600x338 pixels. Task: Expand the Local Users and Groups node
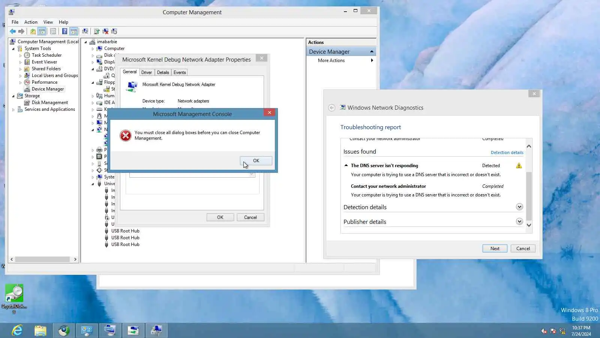click(x=20, y=76)
